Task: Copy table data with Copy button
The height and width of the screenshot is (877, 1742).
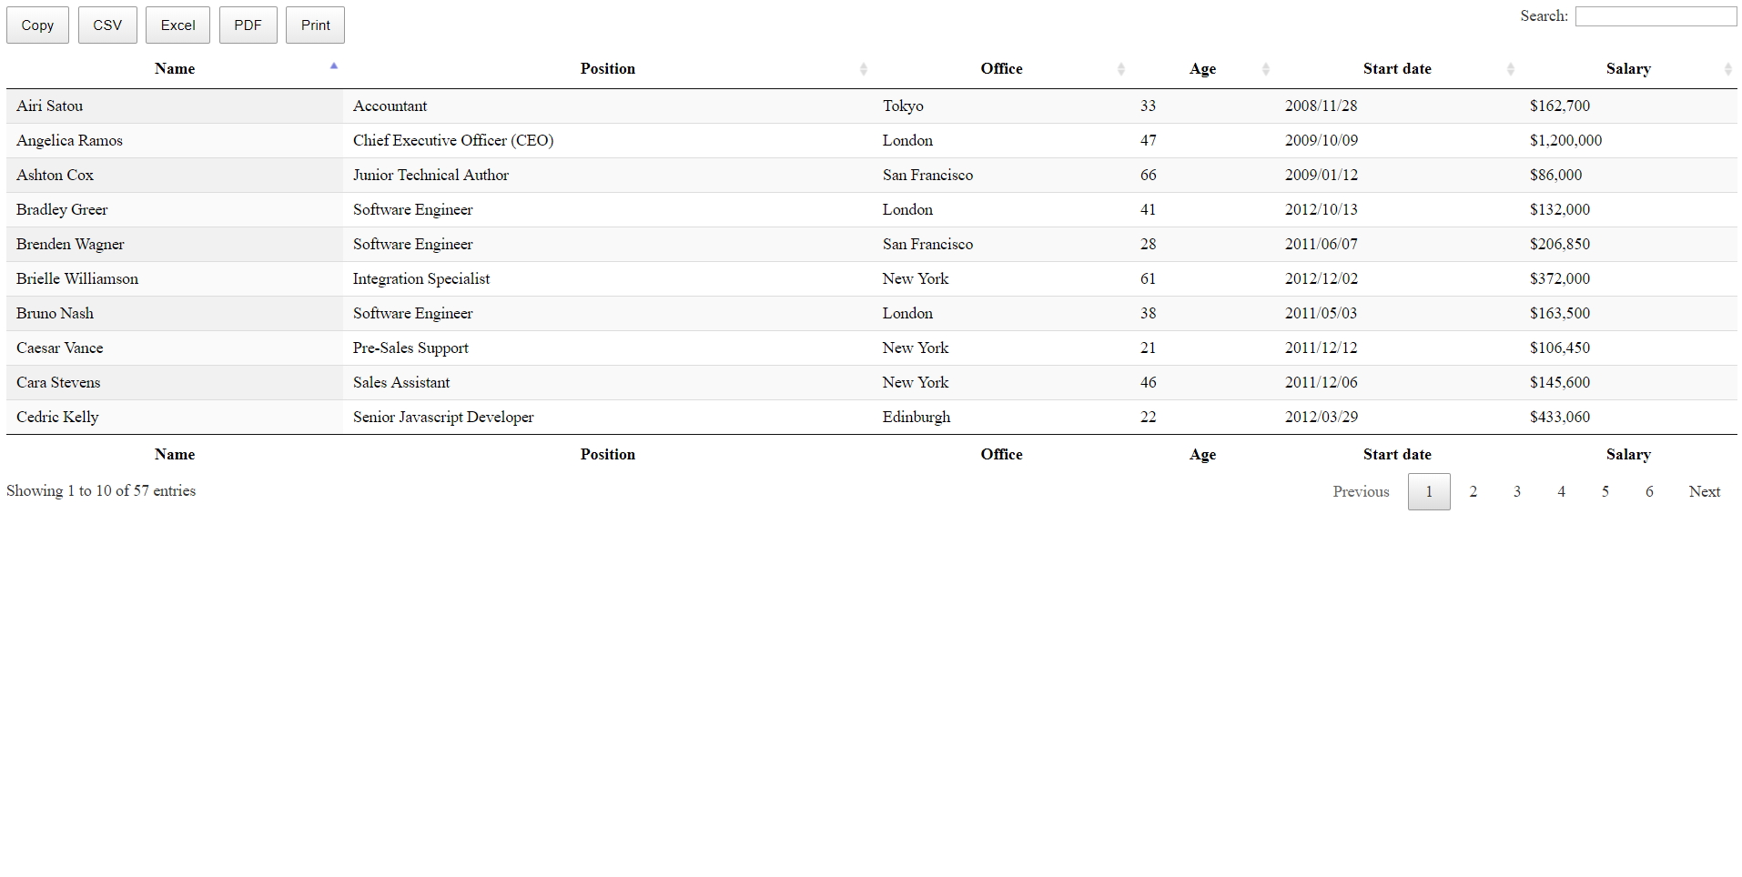Action: [37, 25]
